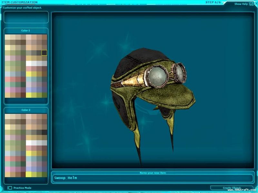This screenshot has height=193, width=258.
Task: Pick the lavender pink swatch in Color 2
Action: pos(7,169)
